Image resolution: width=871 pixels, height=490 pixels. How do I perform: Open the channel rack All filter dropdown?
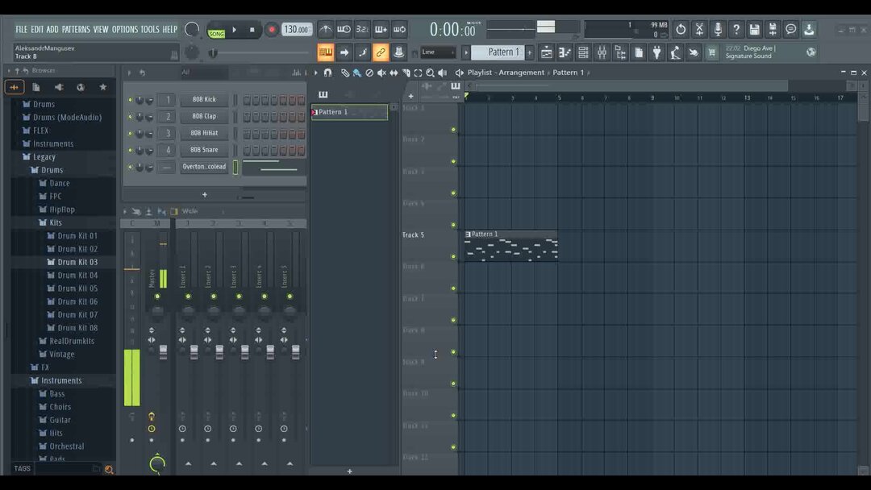(x=203, y=73)
